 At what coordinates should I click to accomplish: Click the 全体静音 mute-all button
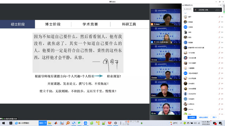pos(192,117)
